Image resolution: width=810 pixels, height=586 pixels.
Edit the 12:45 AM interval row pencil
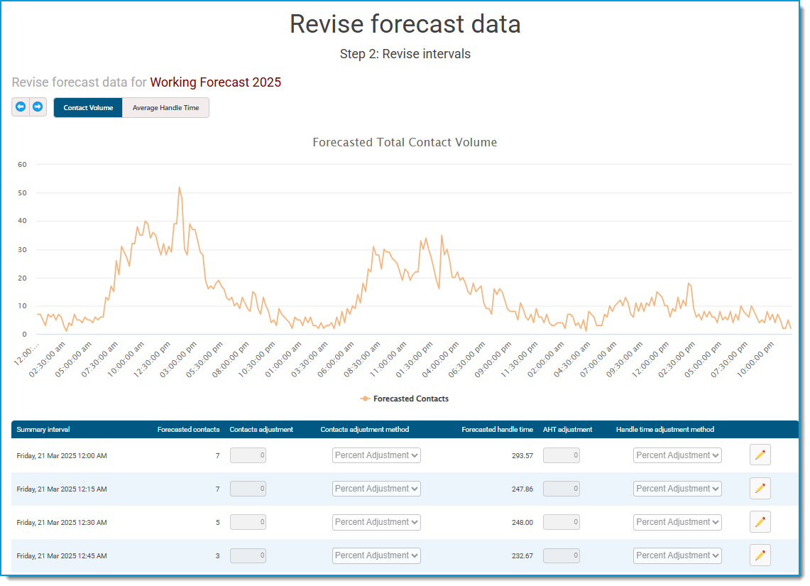click(x=760, y=555)
